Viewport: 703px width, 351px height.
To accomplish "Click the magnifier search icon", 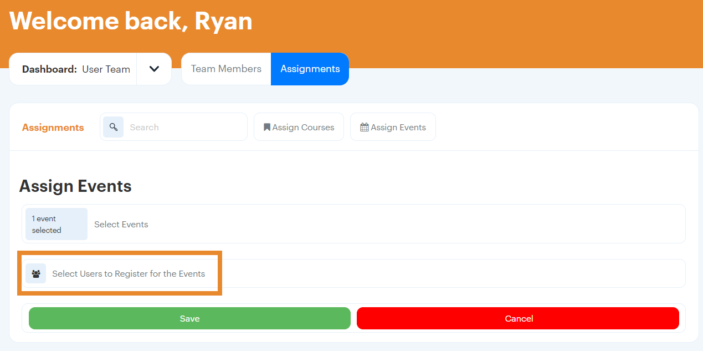I will pos(114,127).
